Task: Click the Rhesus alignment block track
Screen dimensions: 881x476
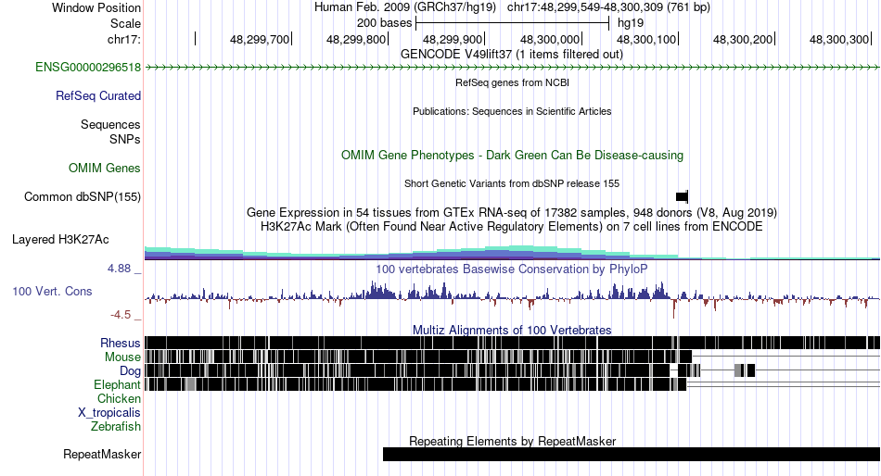Action: pos(513,343)
